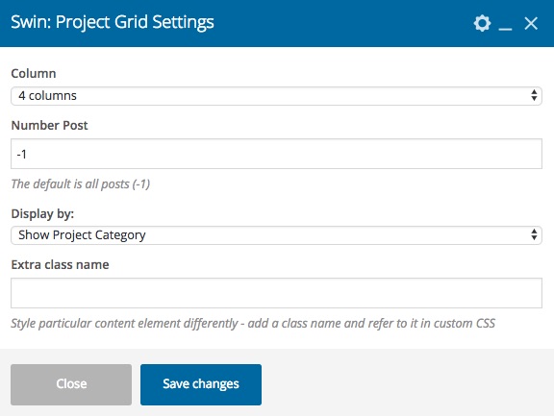Viewport: 554px width, 416px height.
Task: Open the gear settings icon in header
Action: [482, 24]
